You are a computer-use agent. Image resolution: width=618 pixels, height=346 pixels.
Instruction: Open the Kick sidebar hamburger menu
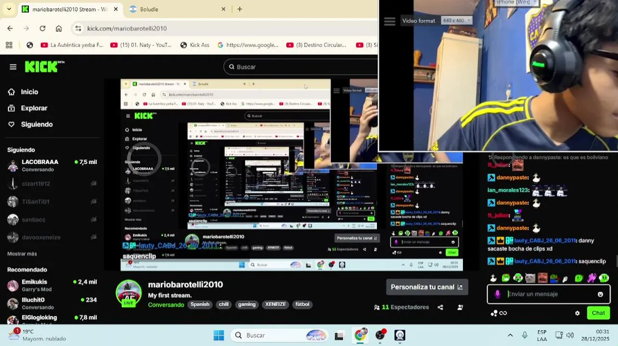(13, 67)
